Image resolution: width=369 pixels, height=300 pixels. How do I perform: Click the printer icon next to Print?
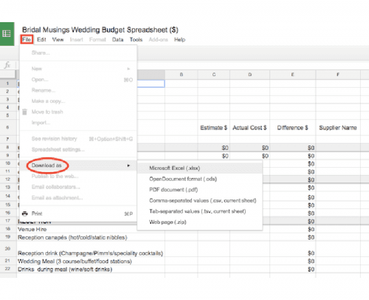25,214
